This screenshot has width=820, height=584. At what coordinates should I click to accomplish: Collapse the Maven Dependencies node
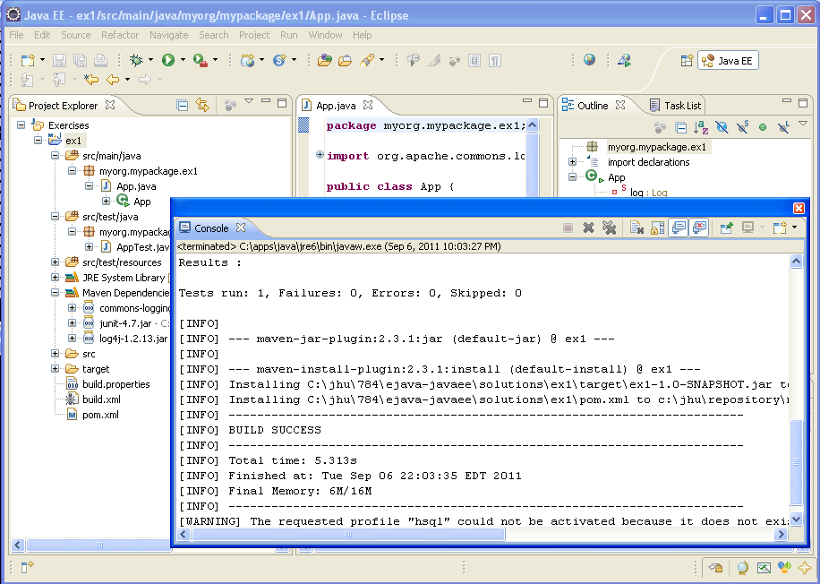(55, 293)
